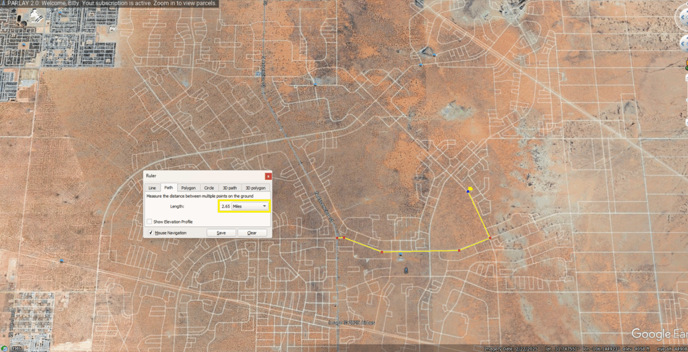Open the 3D path tab

point(230,187)
